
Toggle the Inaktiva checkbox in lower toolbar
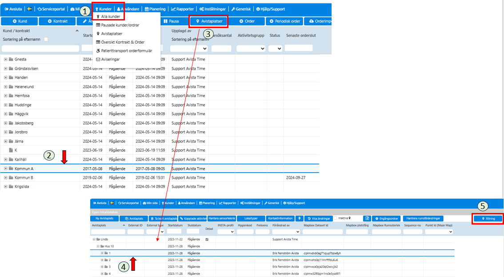coord(335,218)
